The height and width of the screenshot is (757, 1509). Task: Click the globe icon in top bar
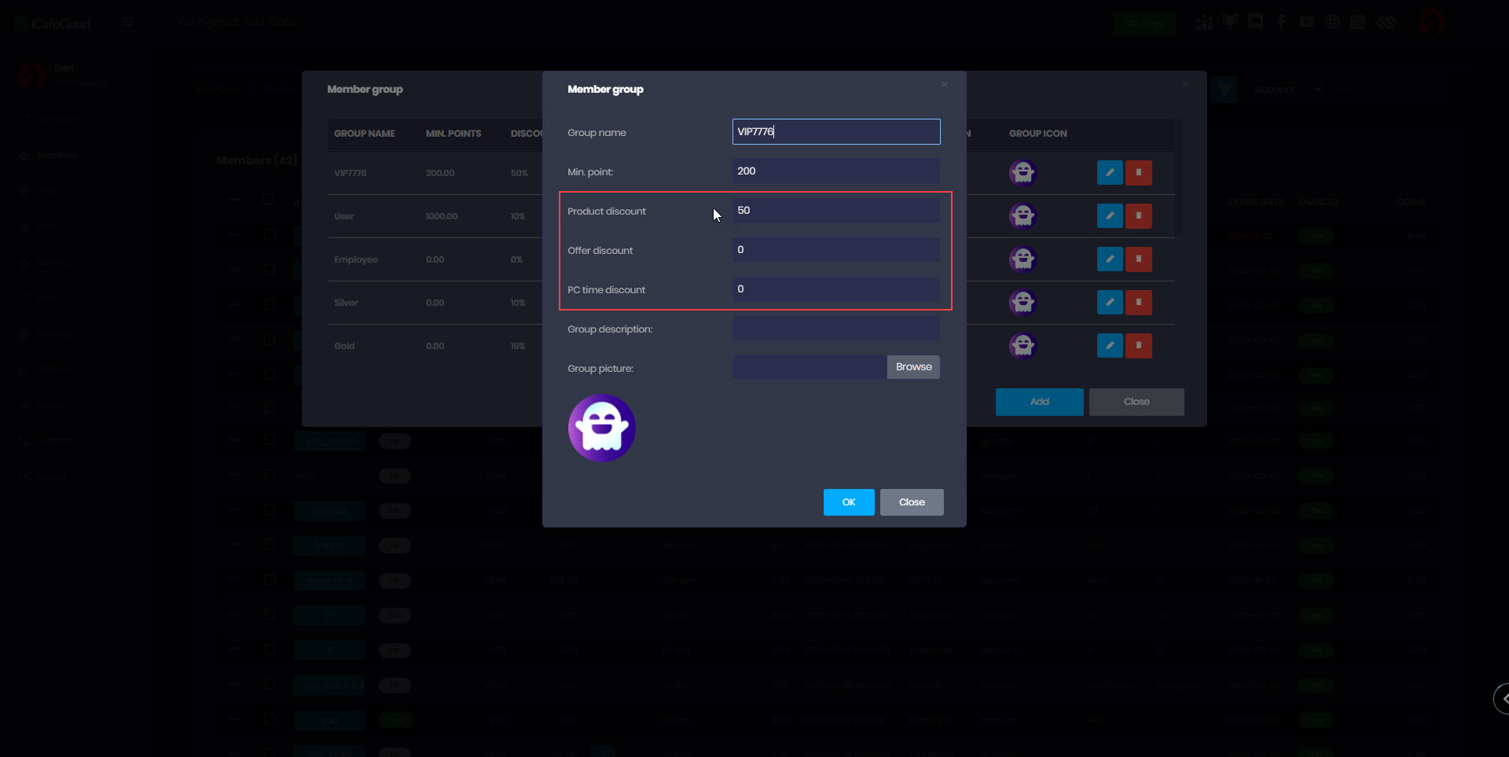click(x=1332, y=22)
